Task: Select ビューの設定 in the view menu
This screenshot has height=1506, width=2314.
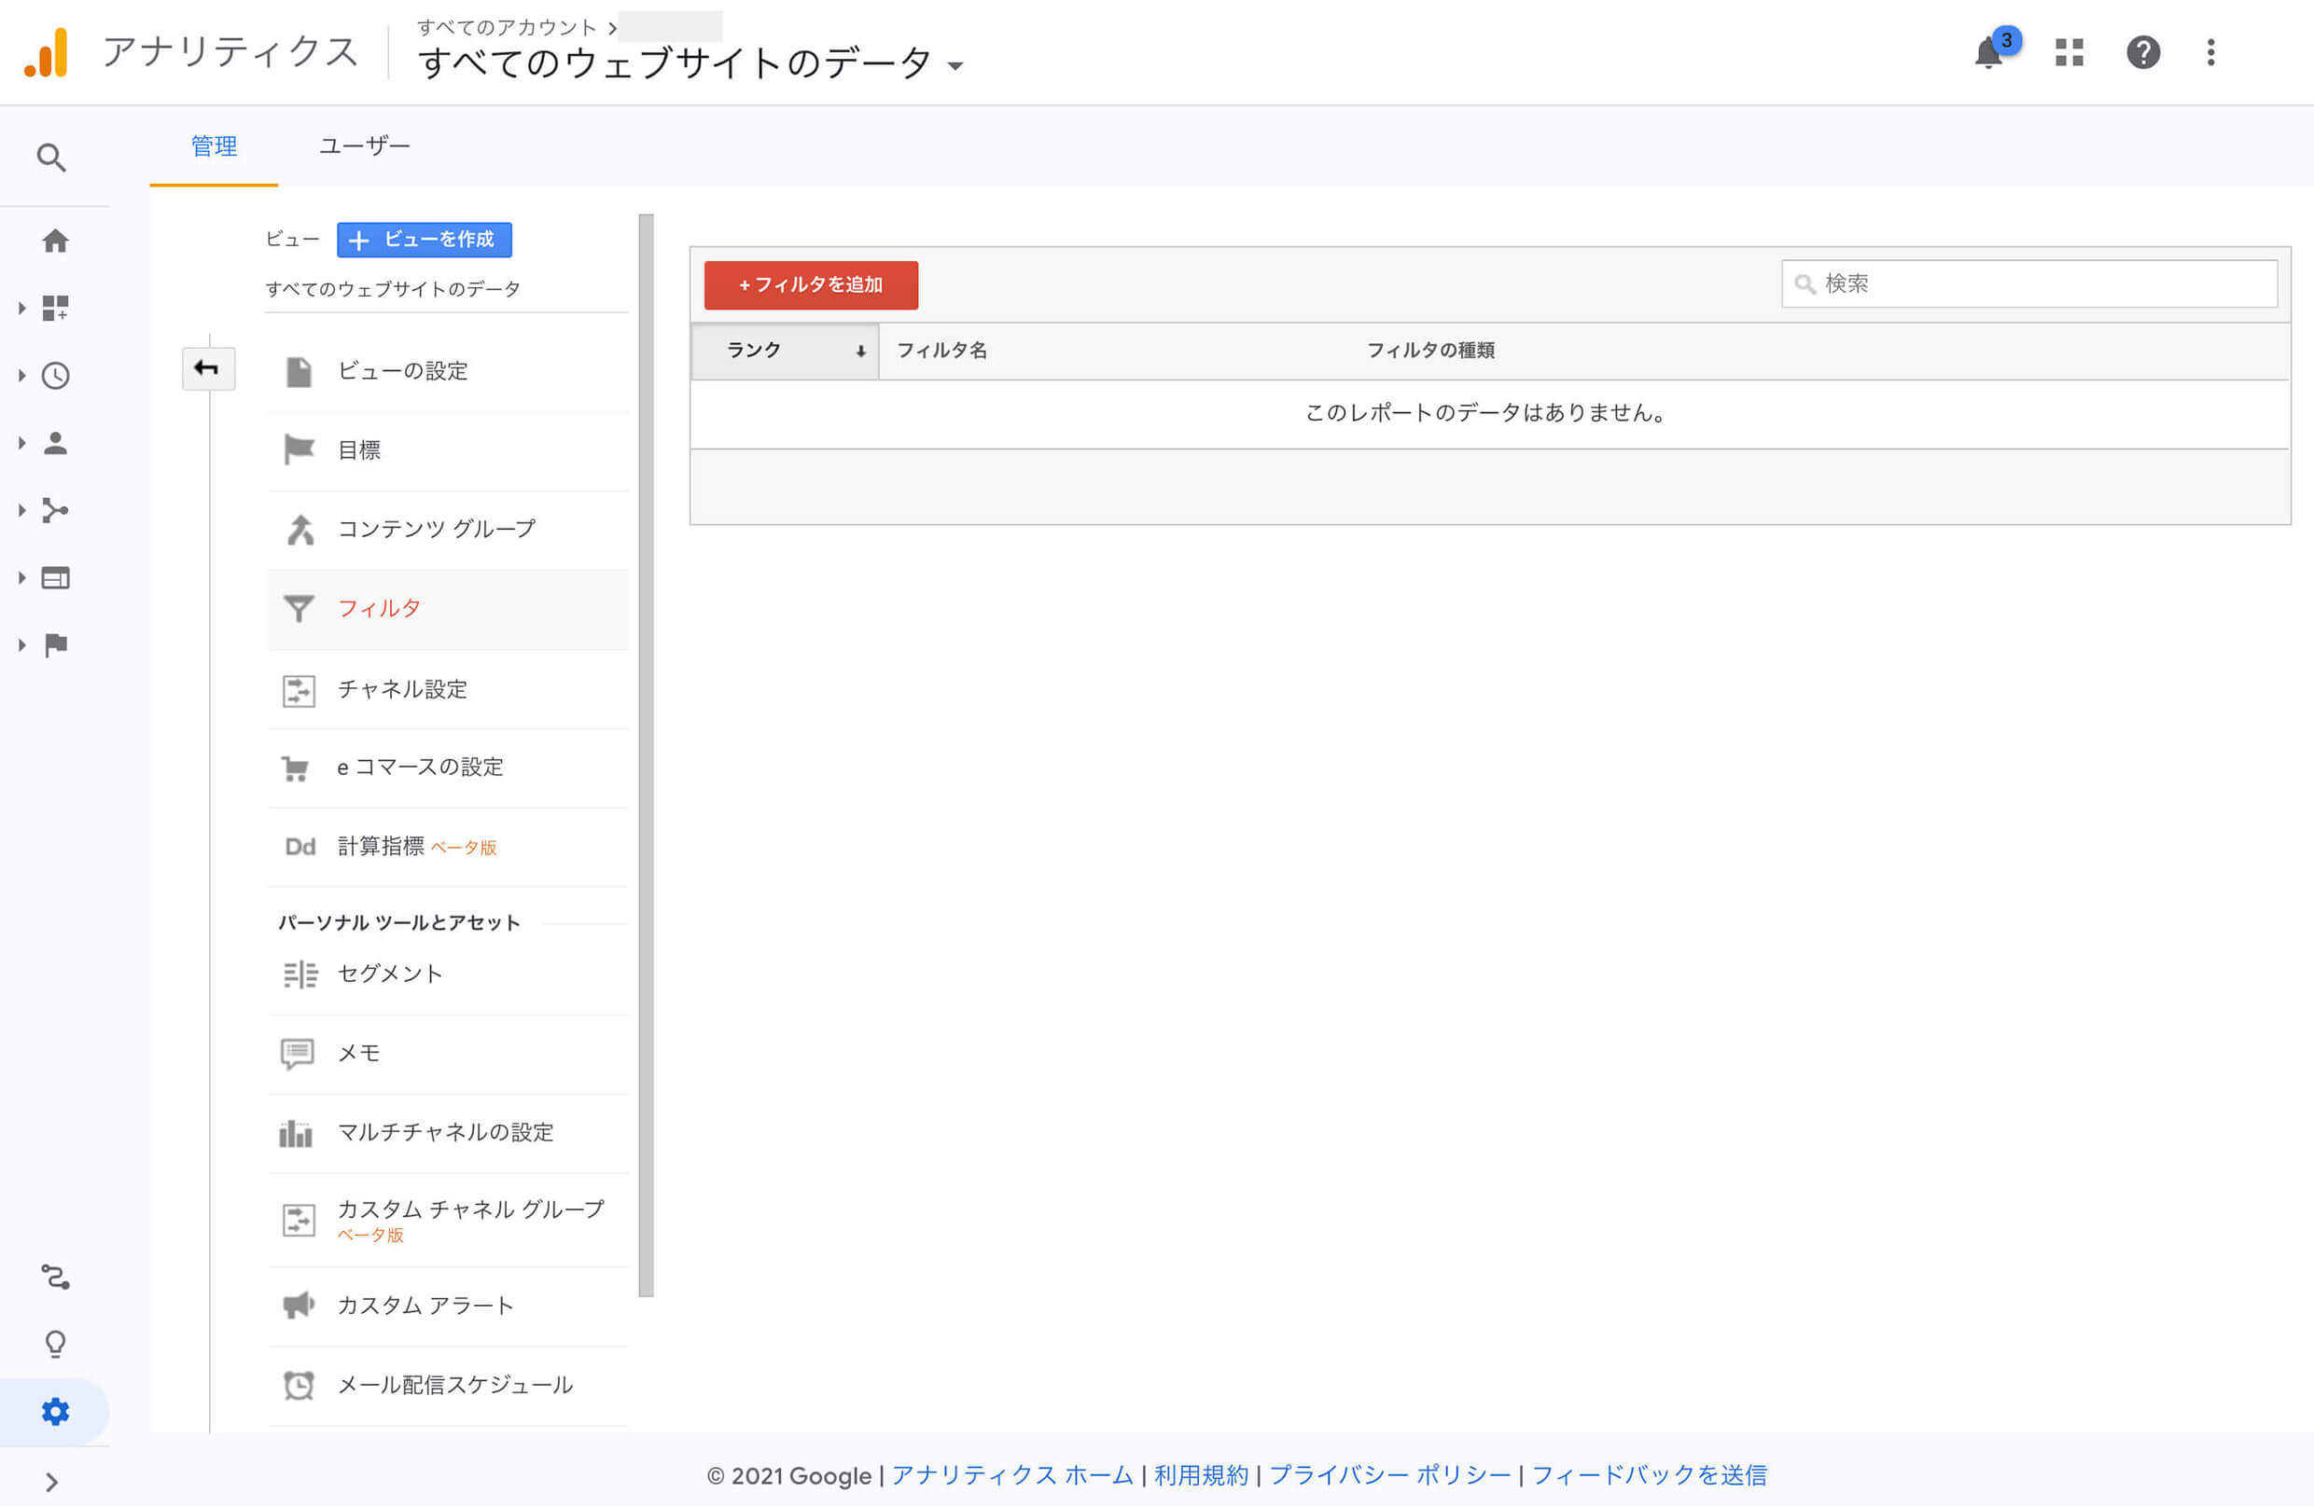Action: coord(402,371)
